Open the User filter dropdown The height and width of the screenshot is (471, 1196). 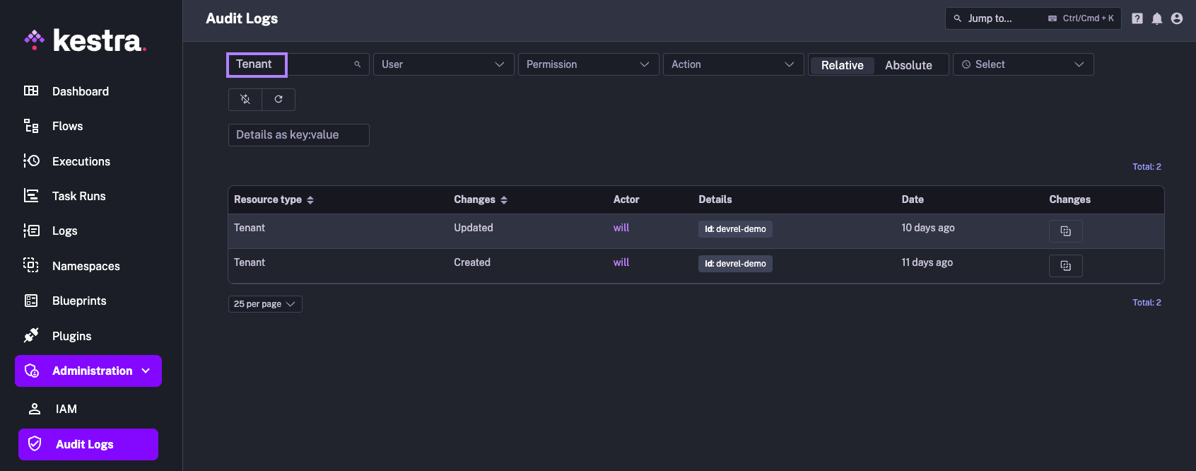click(x=443, y=64)
